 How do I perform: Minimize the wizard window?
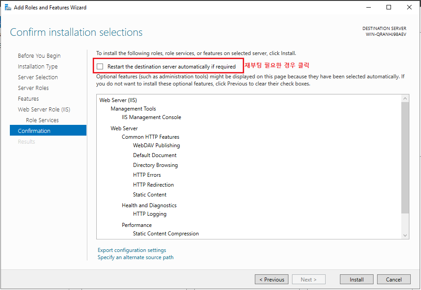(x=369, y=7)
